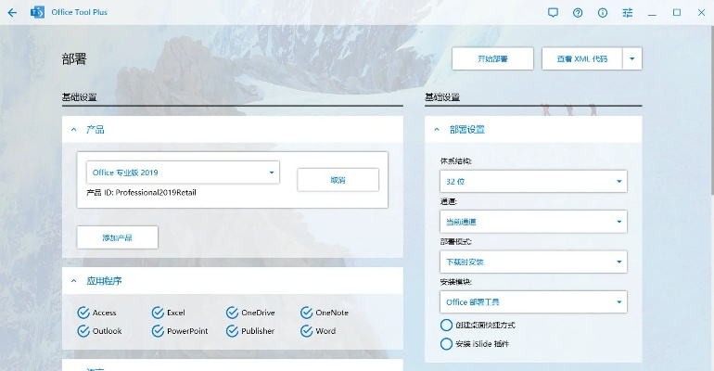Expand arrow next to 查看 XML 代码
The height and width of the screenshot is (371, 714).
click(632, 58)
